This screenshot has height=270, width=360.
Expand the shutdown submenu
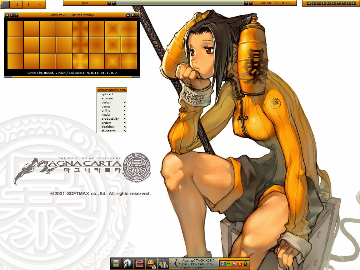(x=112, y=131)
